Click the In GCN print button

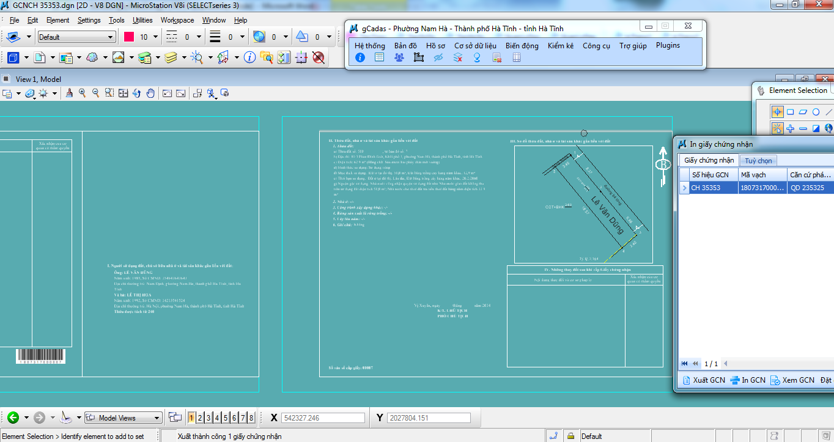click(x=748, y=380)
